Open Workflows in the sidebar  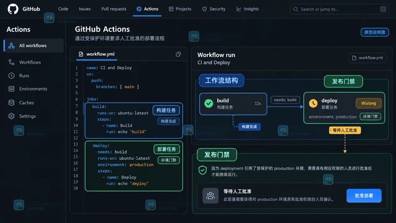(30, 62)
